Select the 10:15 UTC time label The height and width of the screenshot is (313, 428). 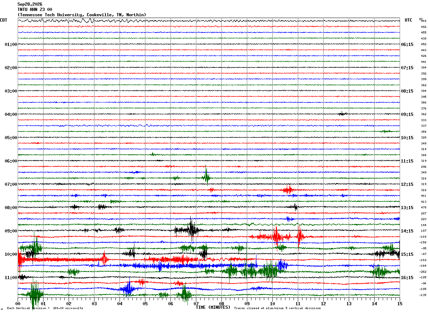[407, 138]
